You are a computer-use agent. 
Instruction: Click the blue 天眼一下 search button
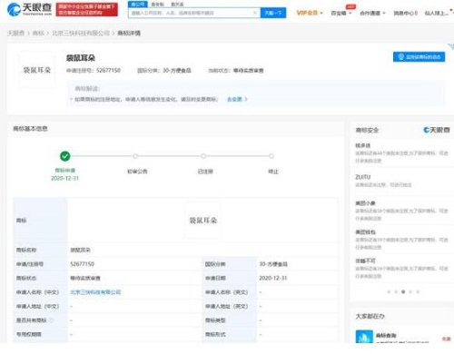273,13
